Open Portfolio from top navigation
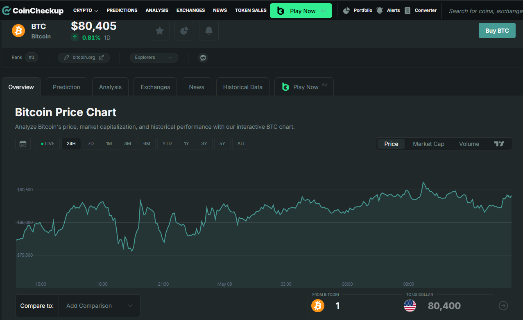The width and height of the screenshot is (523, 320). 358,11
